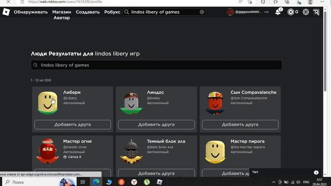Open Либери avatar thumbnail
The height and width of the screenshot is (186, 331).
click(x=48, y=103)
